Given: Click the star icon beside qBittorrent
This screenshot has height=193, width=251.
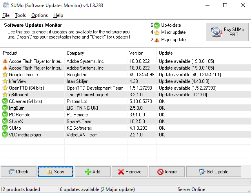Looking at the screenshot, I should 5,94.
